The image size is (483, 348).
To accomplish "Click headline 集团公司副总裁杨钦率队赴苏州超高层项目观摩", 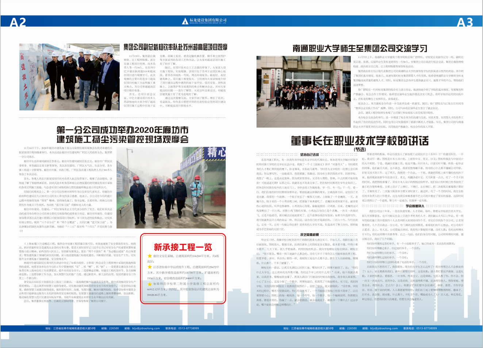I will pyautogui.click(x=175, y=47).
